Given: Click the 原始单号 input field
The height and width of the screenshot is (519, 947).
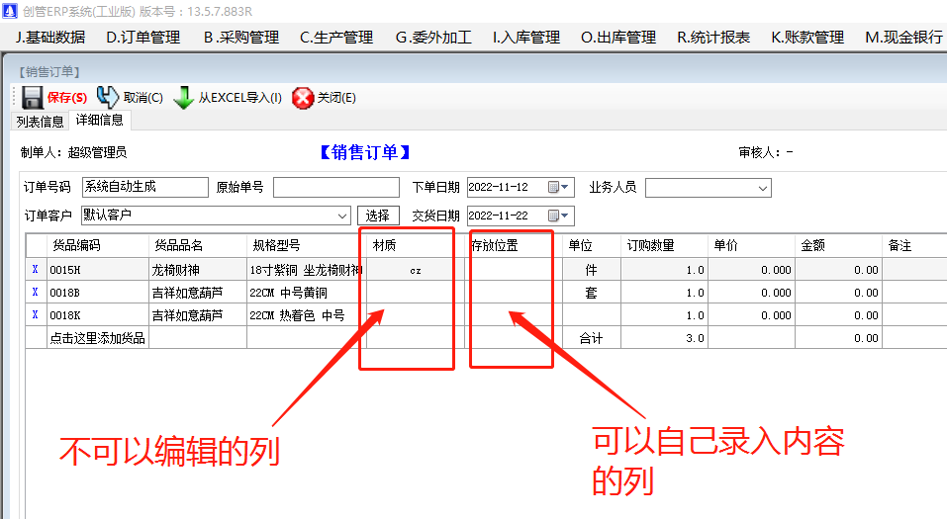Looking at the screenshot, I should tap(336, 187).
